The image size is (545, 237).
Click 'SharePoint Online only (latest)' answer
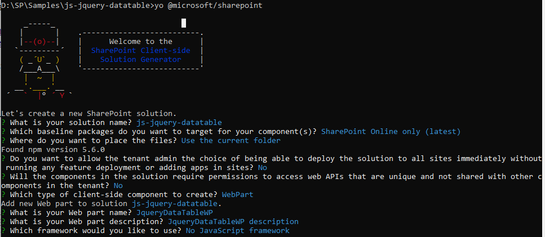point(391,132)
